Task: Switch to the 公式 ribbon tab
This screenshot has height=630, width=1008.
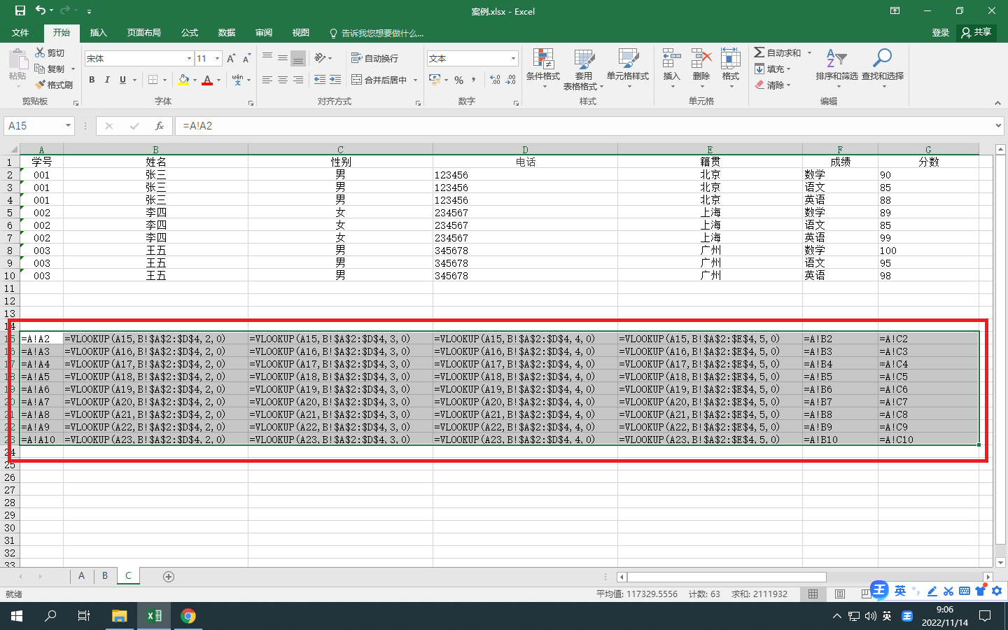Action: click(190, 33)
